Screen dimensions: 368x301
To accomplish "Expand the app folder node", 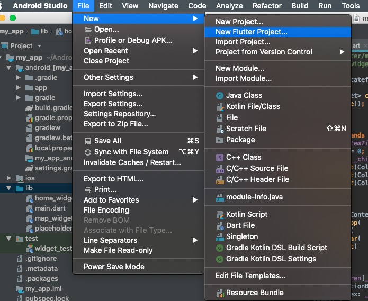I will 19,88.
